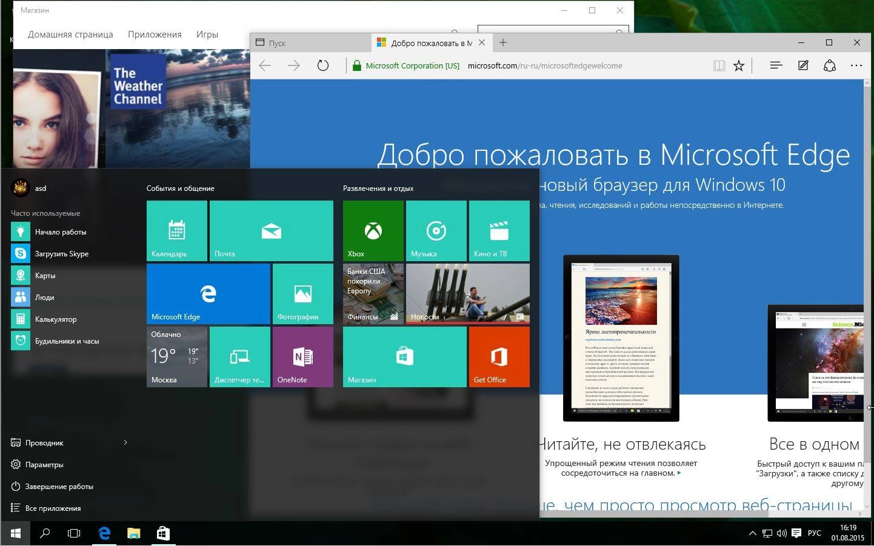Click the asd user account
This screenshot has height=546, width=874.
point(29,188)
